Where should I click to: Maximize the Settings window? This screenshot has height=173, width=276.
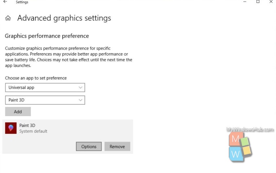[258, 2]
